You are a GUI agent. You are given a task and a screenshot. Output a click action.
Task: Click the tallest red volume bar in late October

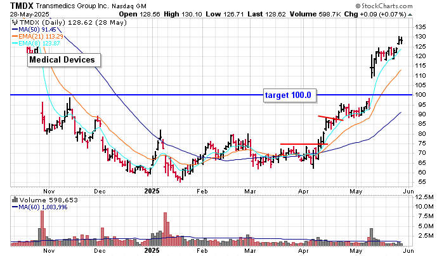tap(42, 228)
